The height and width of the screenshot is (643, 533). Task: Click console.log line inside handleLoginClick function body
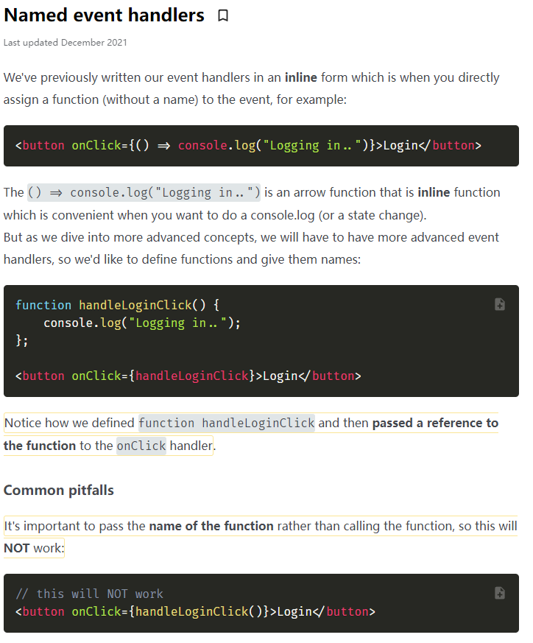click(x=142, y=323)
